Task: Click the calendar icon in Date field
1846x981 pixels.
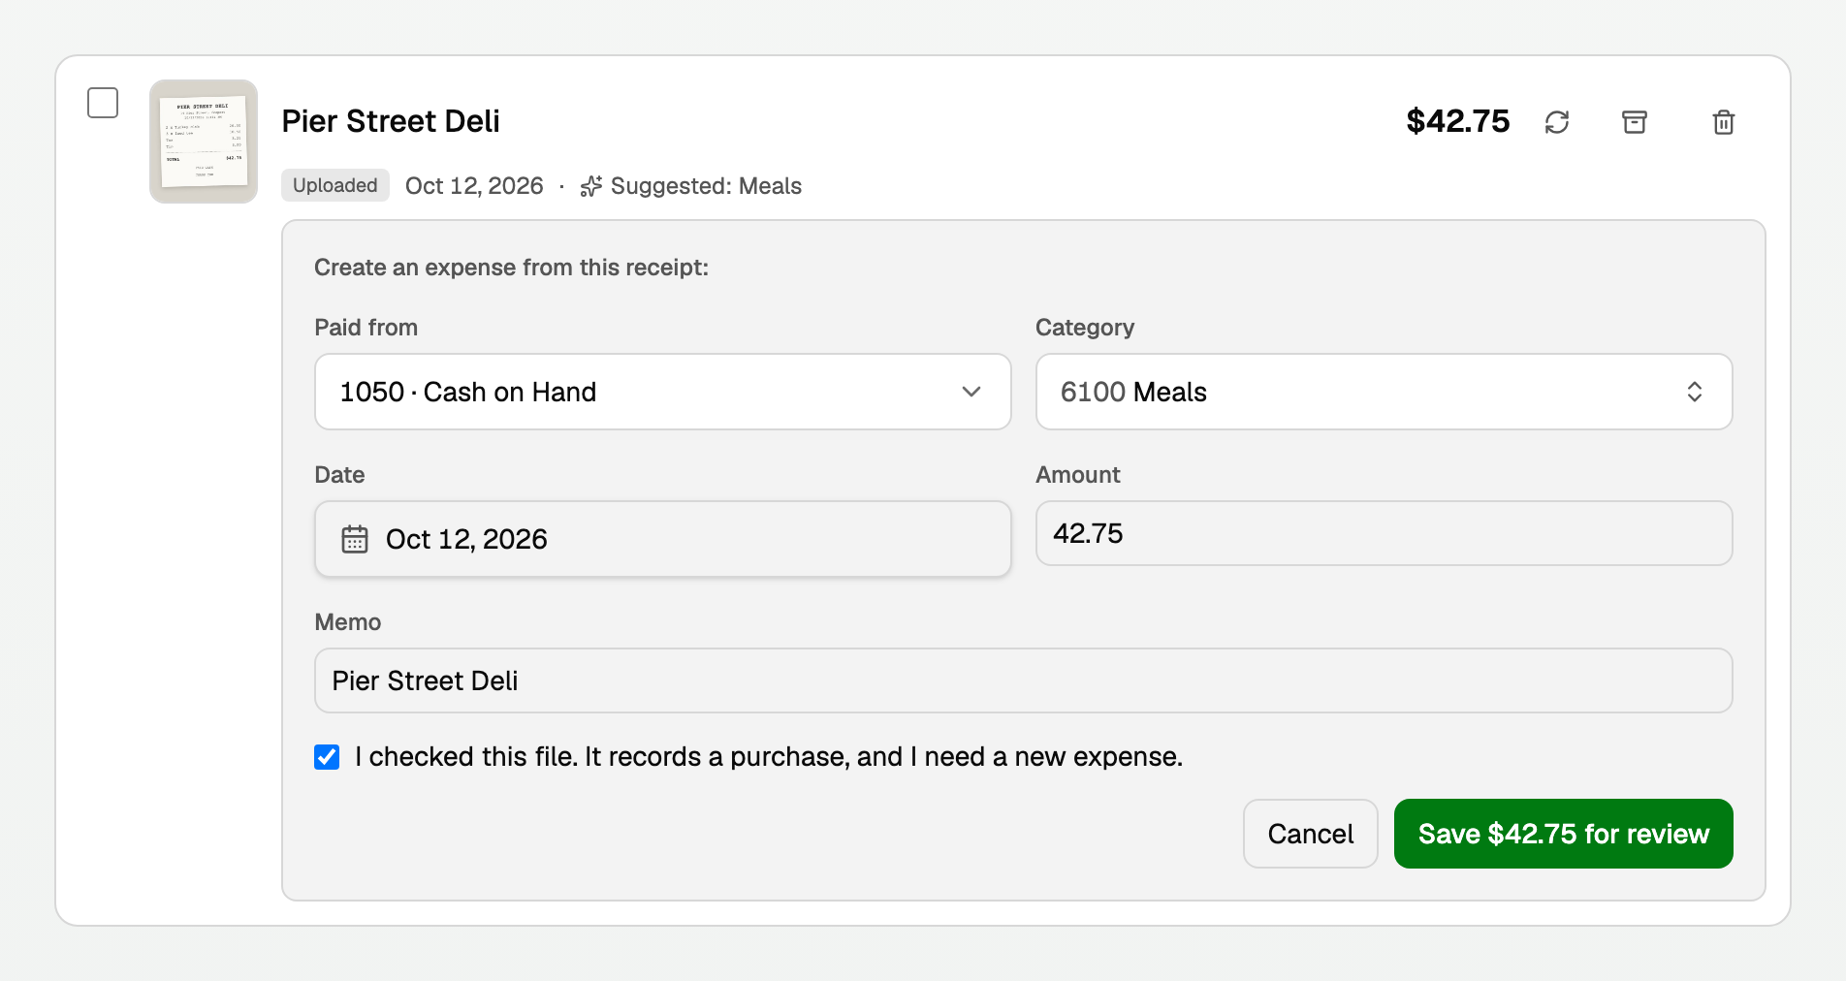Action: [x=355, y=539]
